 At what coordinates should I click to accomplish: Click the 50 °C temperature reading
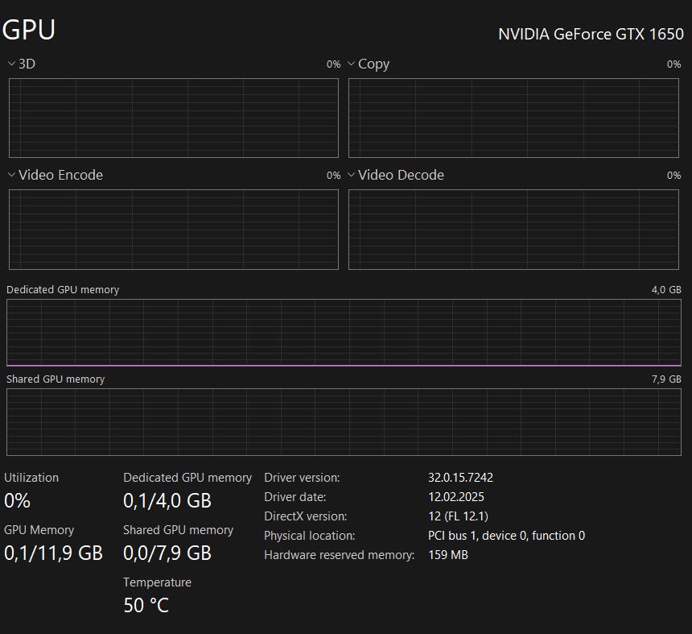pyautogui.click(x=146, y=605)
